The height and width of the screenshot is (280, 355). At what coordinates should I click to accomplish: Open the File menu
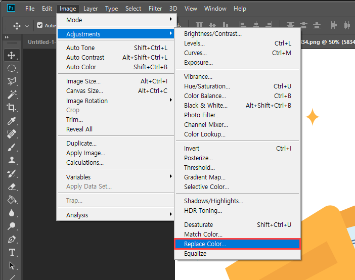coord(30,9)
